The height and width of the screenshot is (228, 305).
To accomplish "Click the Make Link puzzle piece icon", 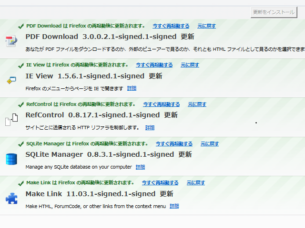I will tap(11, 199).
